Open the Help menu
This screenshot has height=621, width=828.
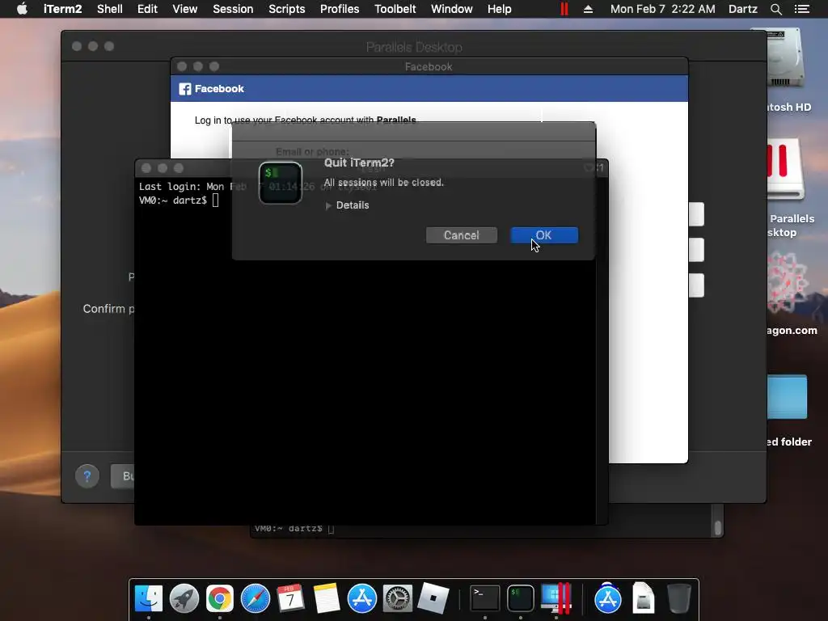(x=499, y=9)
